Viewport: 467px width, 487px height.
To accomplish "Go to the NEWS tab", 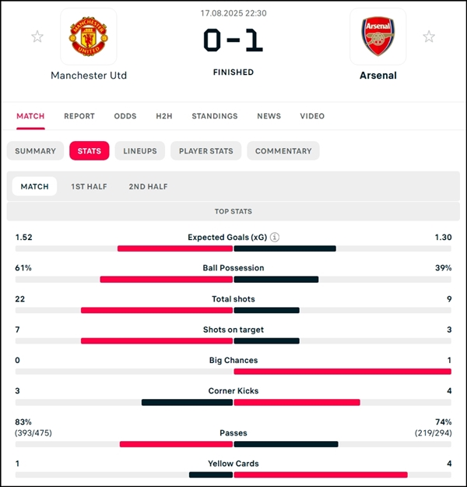I will [269, 116].
